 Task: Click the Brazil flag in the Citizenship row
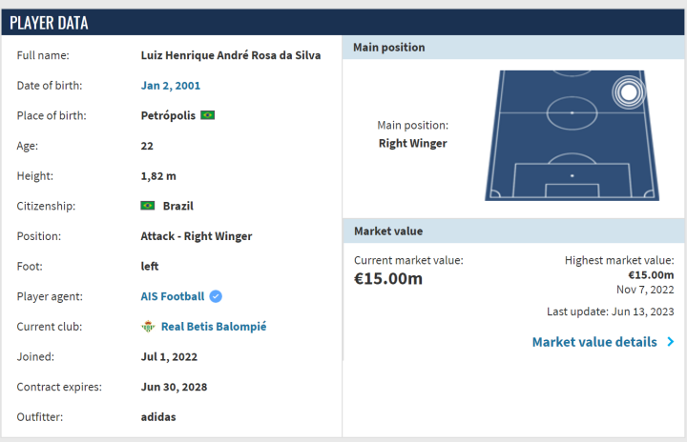148,206
